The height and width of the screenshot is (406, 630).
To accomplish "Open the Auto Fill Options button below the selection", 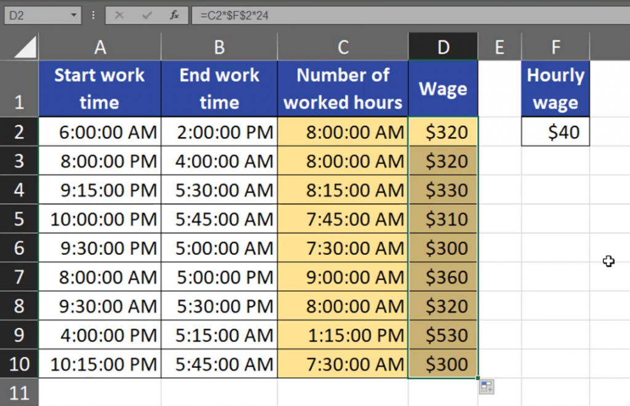I will 486,386.
